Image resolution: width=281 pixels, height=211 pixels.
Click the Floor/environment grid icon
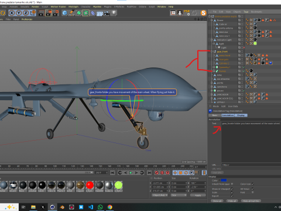tap(100, 13)
